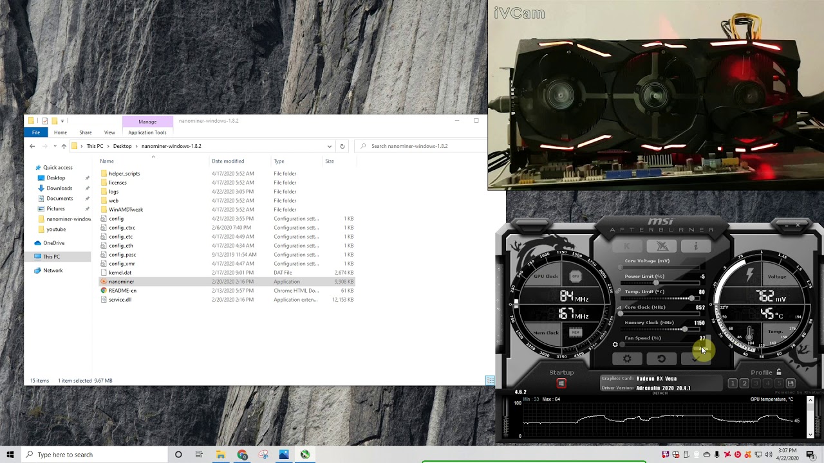Select the service.dll file

(120, 300)
